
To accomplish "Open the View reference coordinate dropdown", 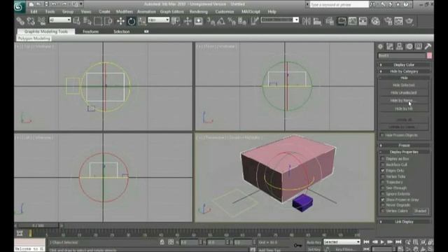I will (x=159, y=20).
